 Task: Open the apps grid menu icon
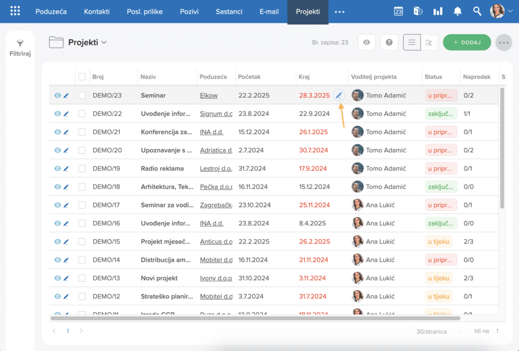tap(15, 11)
